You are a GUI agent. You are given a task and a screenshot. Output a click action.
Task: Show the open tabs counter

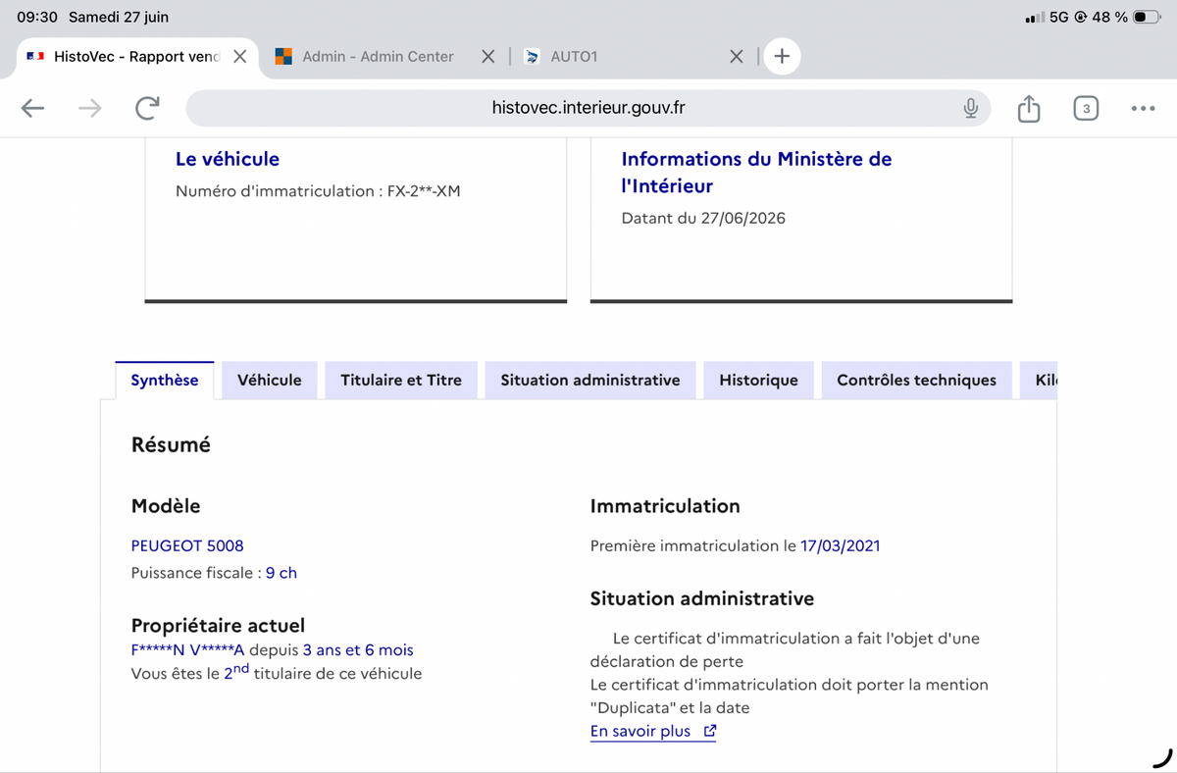pyautogui.click(x=1085, y=108)
